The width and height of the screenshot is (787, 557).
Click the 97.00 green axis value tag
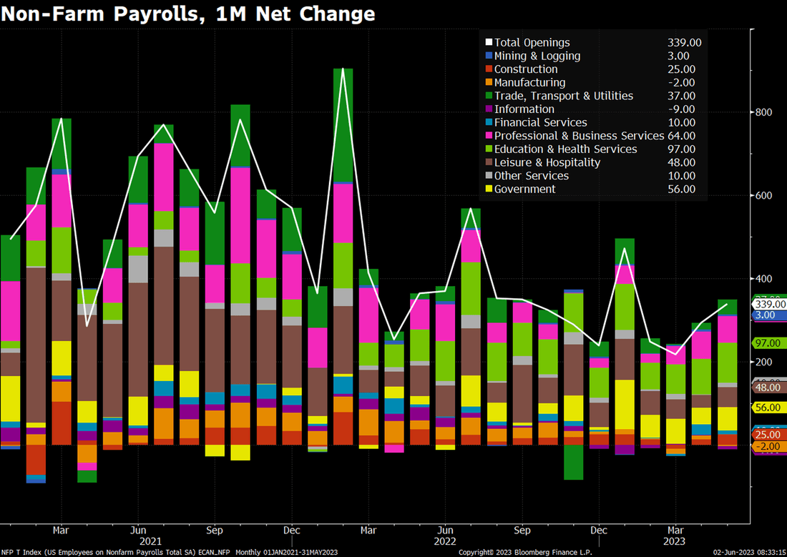pyautogui.click(x=769, y=343)
